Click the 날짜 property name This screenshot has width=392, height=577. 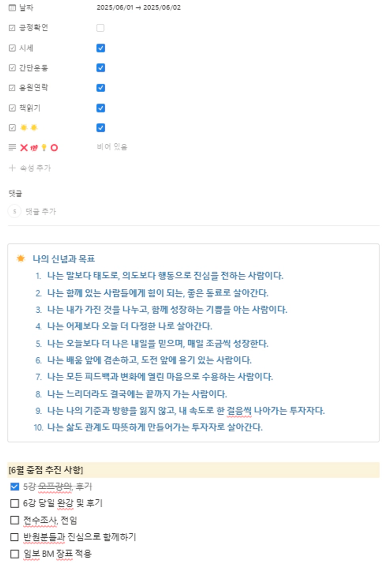26,8
